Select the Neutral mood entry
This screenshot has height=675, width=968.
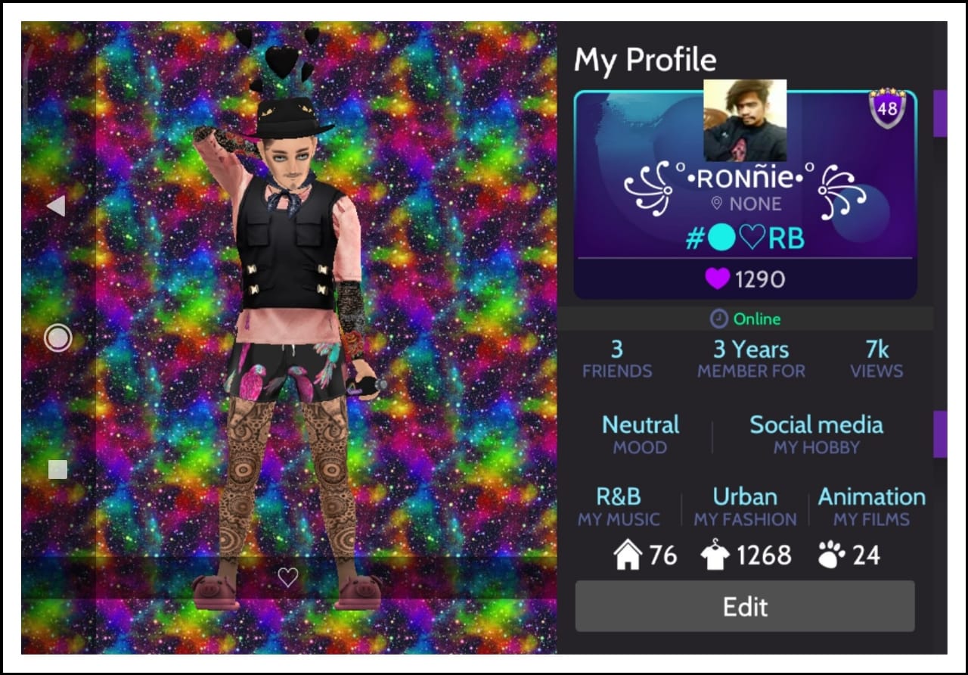641,434
